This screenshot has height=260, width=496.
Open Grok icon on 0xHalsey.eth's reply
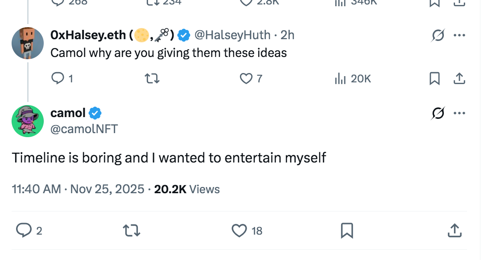click(438, 36)
